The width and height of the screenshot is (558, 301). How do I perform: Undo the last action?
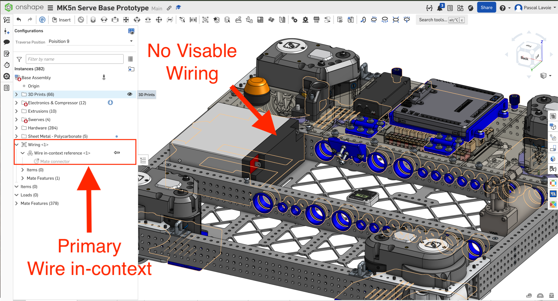click(19, 20)
